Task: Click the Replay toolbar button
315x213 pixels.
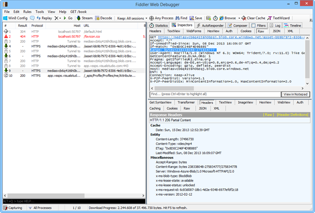Action: pos(44,18)
